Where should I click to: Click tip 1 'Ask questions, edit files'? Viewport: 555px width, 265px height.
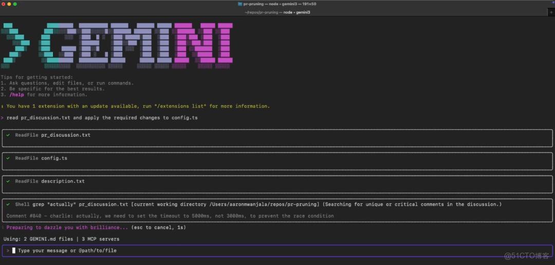coord(67,83)
